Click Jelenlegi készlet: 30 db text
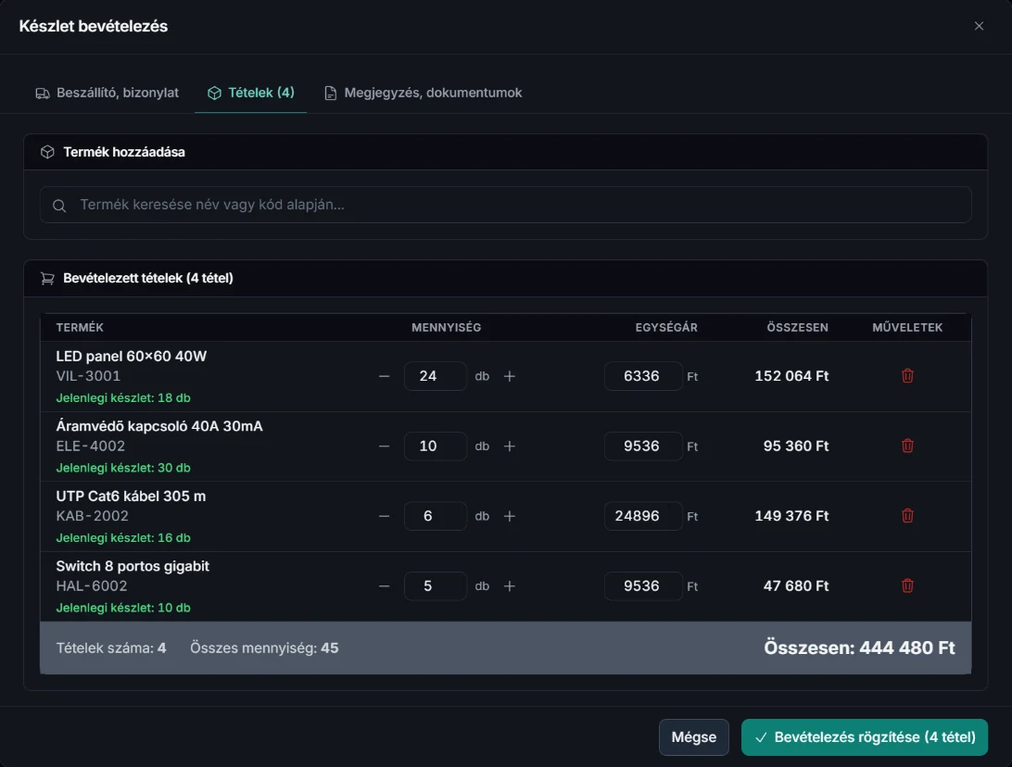Screen dimensions: 1012x767 (123, 468)
